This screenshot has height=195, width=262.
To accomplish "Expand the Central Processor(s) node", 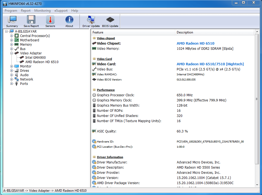I will tap(11, 36).
